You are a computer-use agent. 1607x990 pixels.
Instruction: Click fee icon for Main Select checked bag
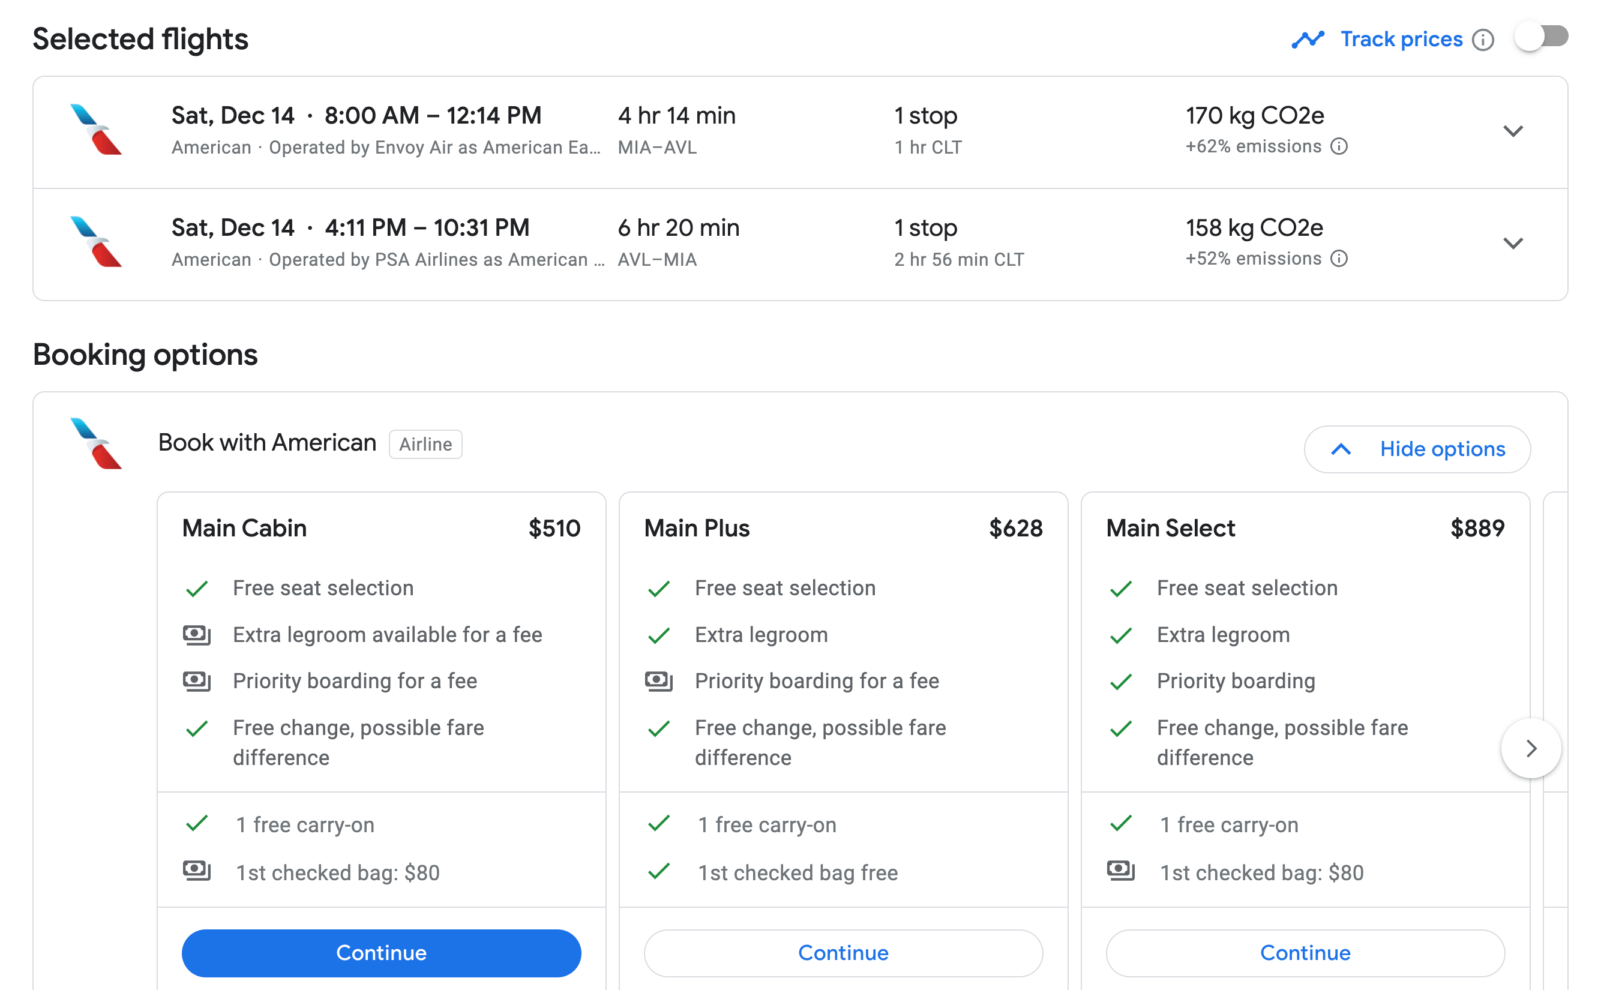click(1120, 871)
